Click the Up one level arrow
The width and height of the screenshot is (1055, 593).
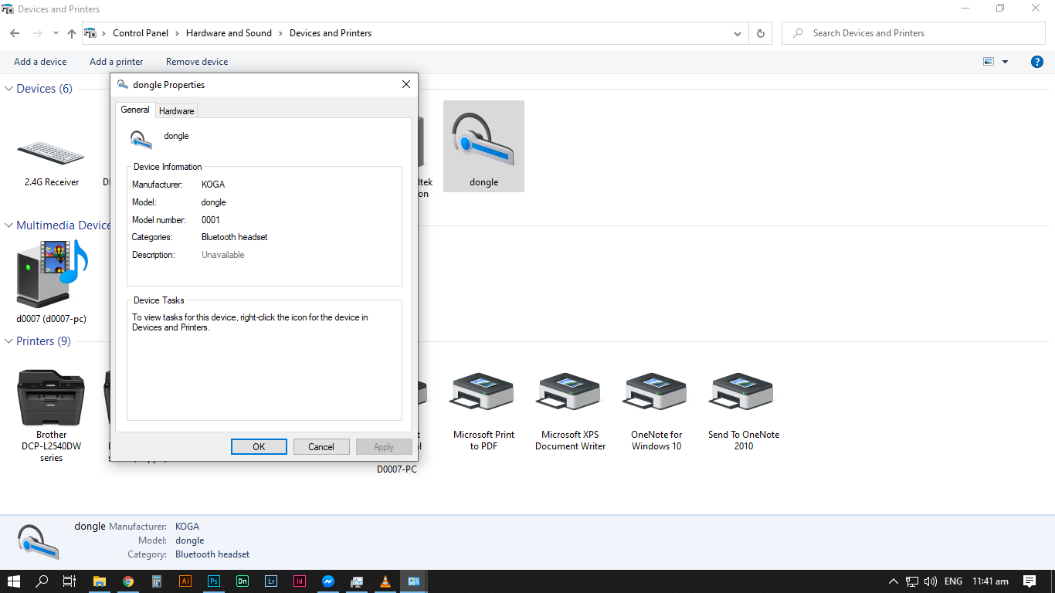[72, 33]
